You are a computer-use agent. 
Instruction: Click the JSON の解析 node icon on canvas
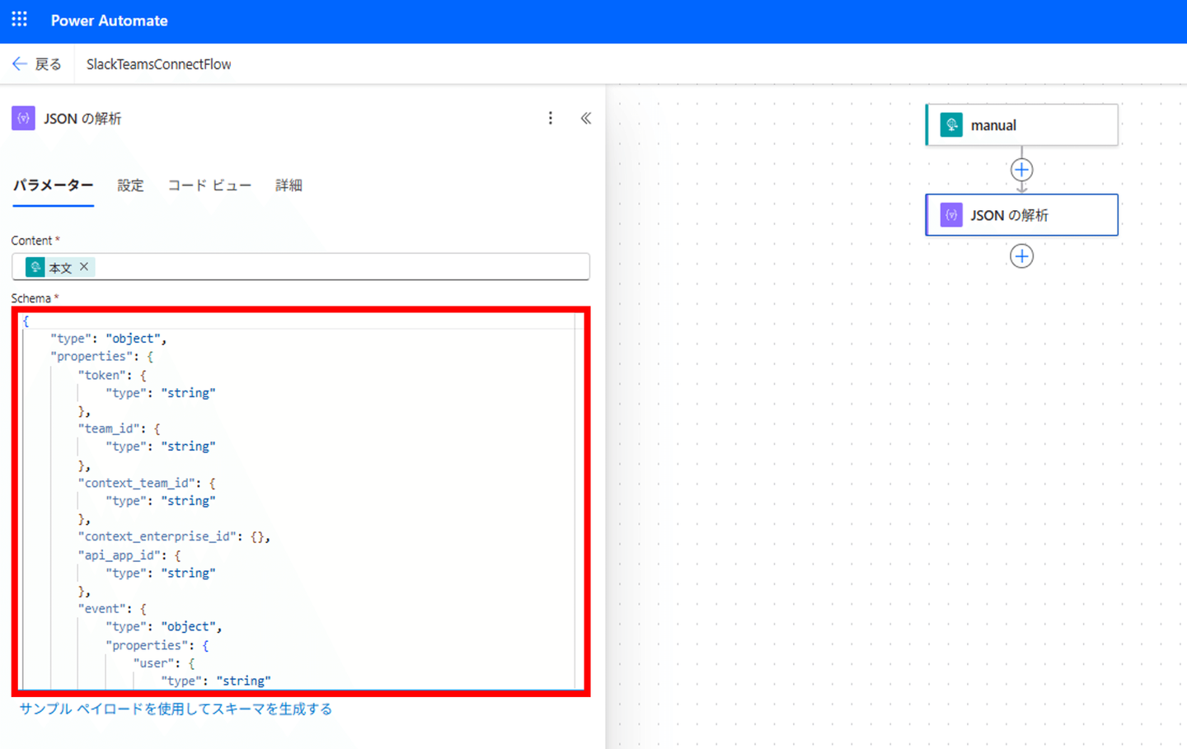(x=951, y=215)
